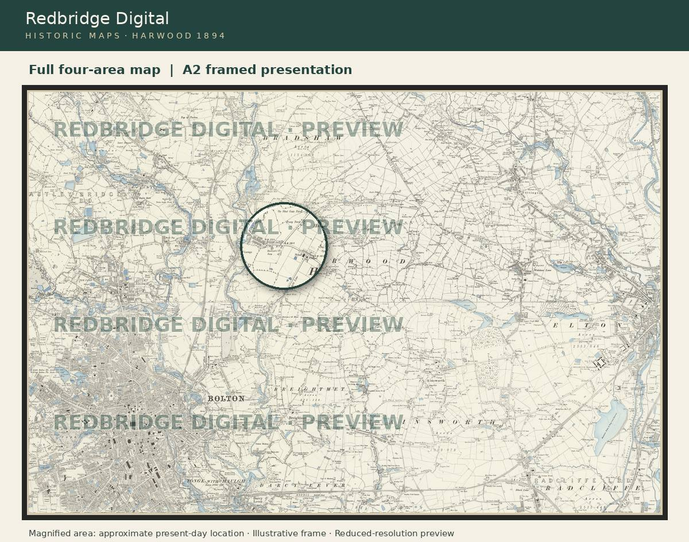Click the 'Reduced-resolution preview' caption text
Viewport: 689px width, 542px height.
pyautogui.click(x=394, y=533)
